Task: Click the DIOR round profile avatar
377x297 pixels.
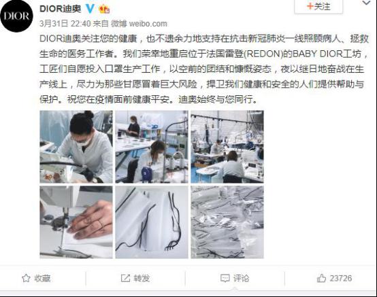Action: [x=16, y=16]
